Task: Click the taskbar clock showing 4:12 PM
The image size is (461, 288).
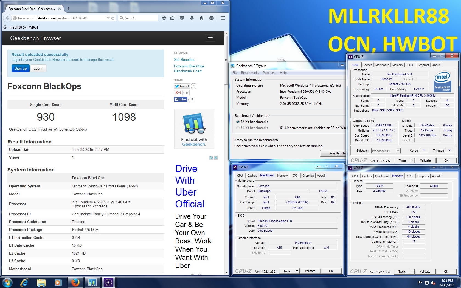Action: point(447,283)
